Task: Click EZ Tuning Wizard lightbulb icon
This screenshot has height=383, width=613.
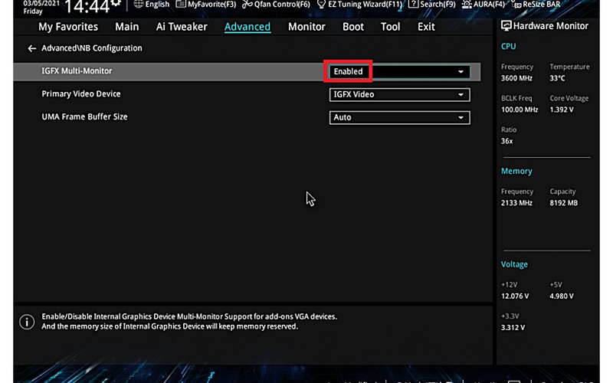Action: (321, 5)
